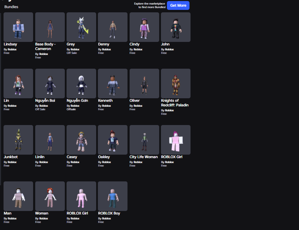Screen dimensions: 299x230
Task: Click the ROBLOX Boy avatar thumbnail
Action: (113, 196)
